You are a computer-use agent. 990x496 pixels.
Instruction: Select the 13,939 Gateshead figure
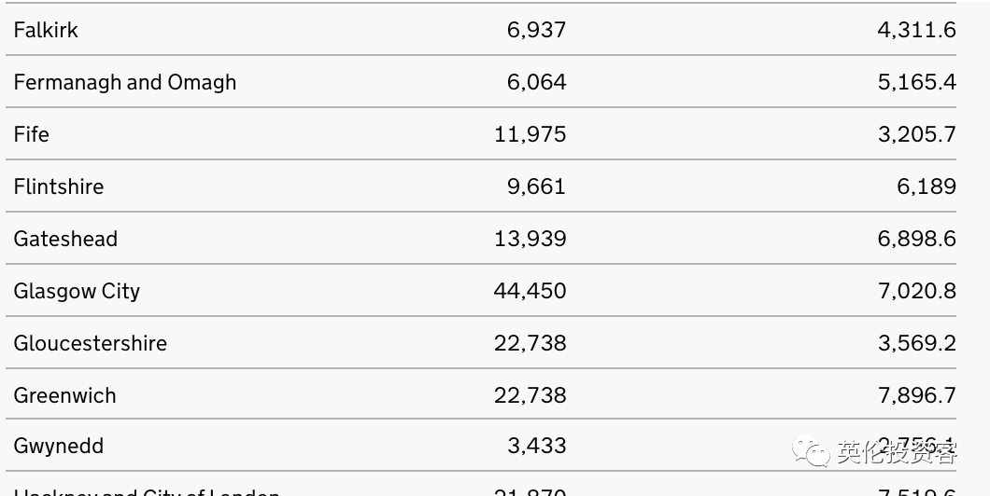530,239
